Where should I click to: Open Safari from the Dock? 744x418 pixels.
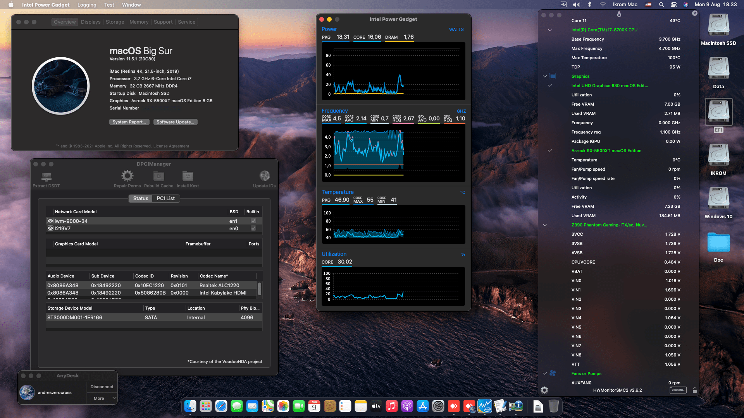221,406
